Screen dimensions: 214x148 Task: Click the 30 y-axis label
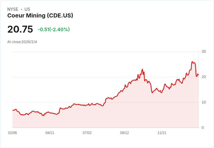coord(204,52)
